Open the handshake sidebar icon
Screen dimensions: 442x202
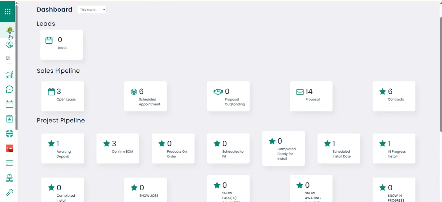click(x=9, y=45)
